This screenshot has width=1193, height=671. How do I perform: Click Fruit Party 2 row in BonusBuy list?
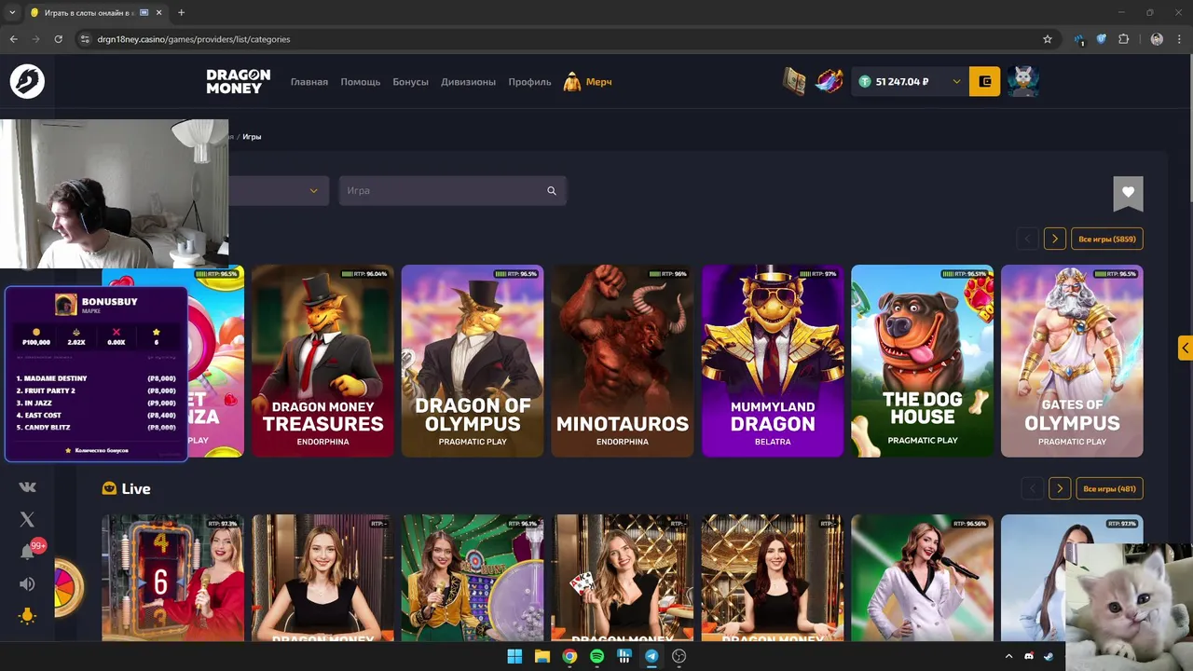click(96, 390)
